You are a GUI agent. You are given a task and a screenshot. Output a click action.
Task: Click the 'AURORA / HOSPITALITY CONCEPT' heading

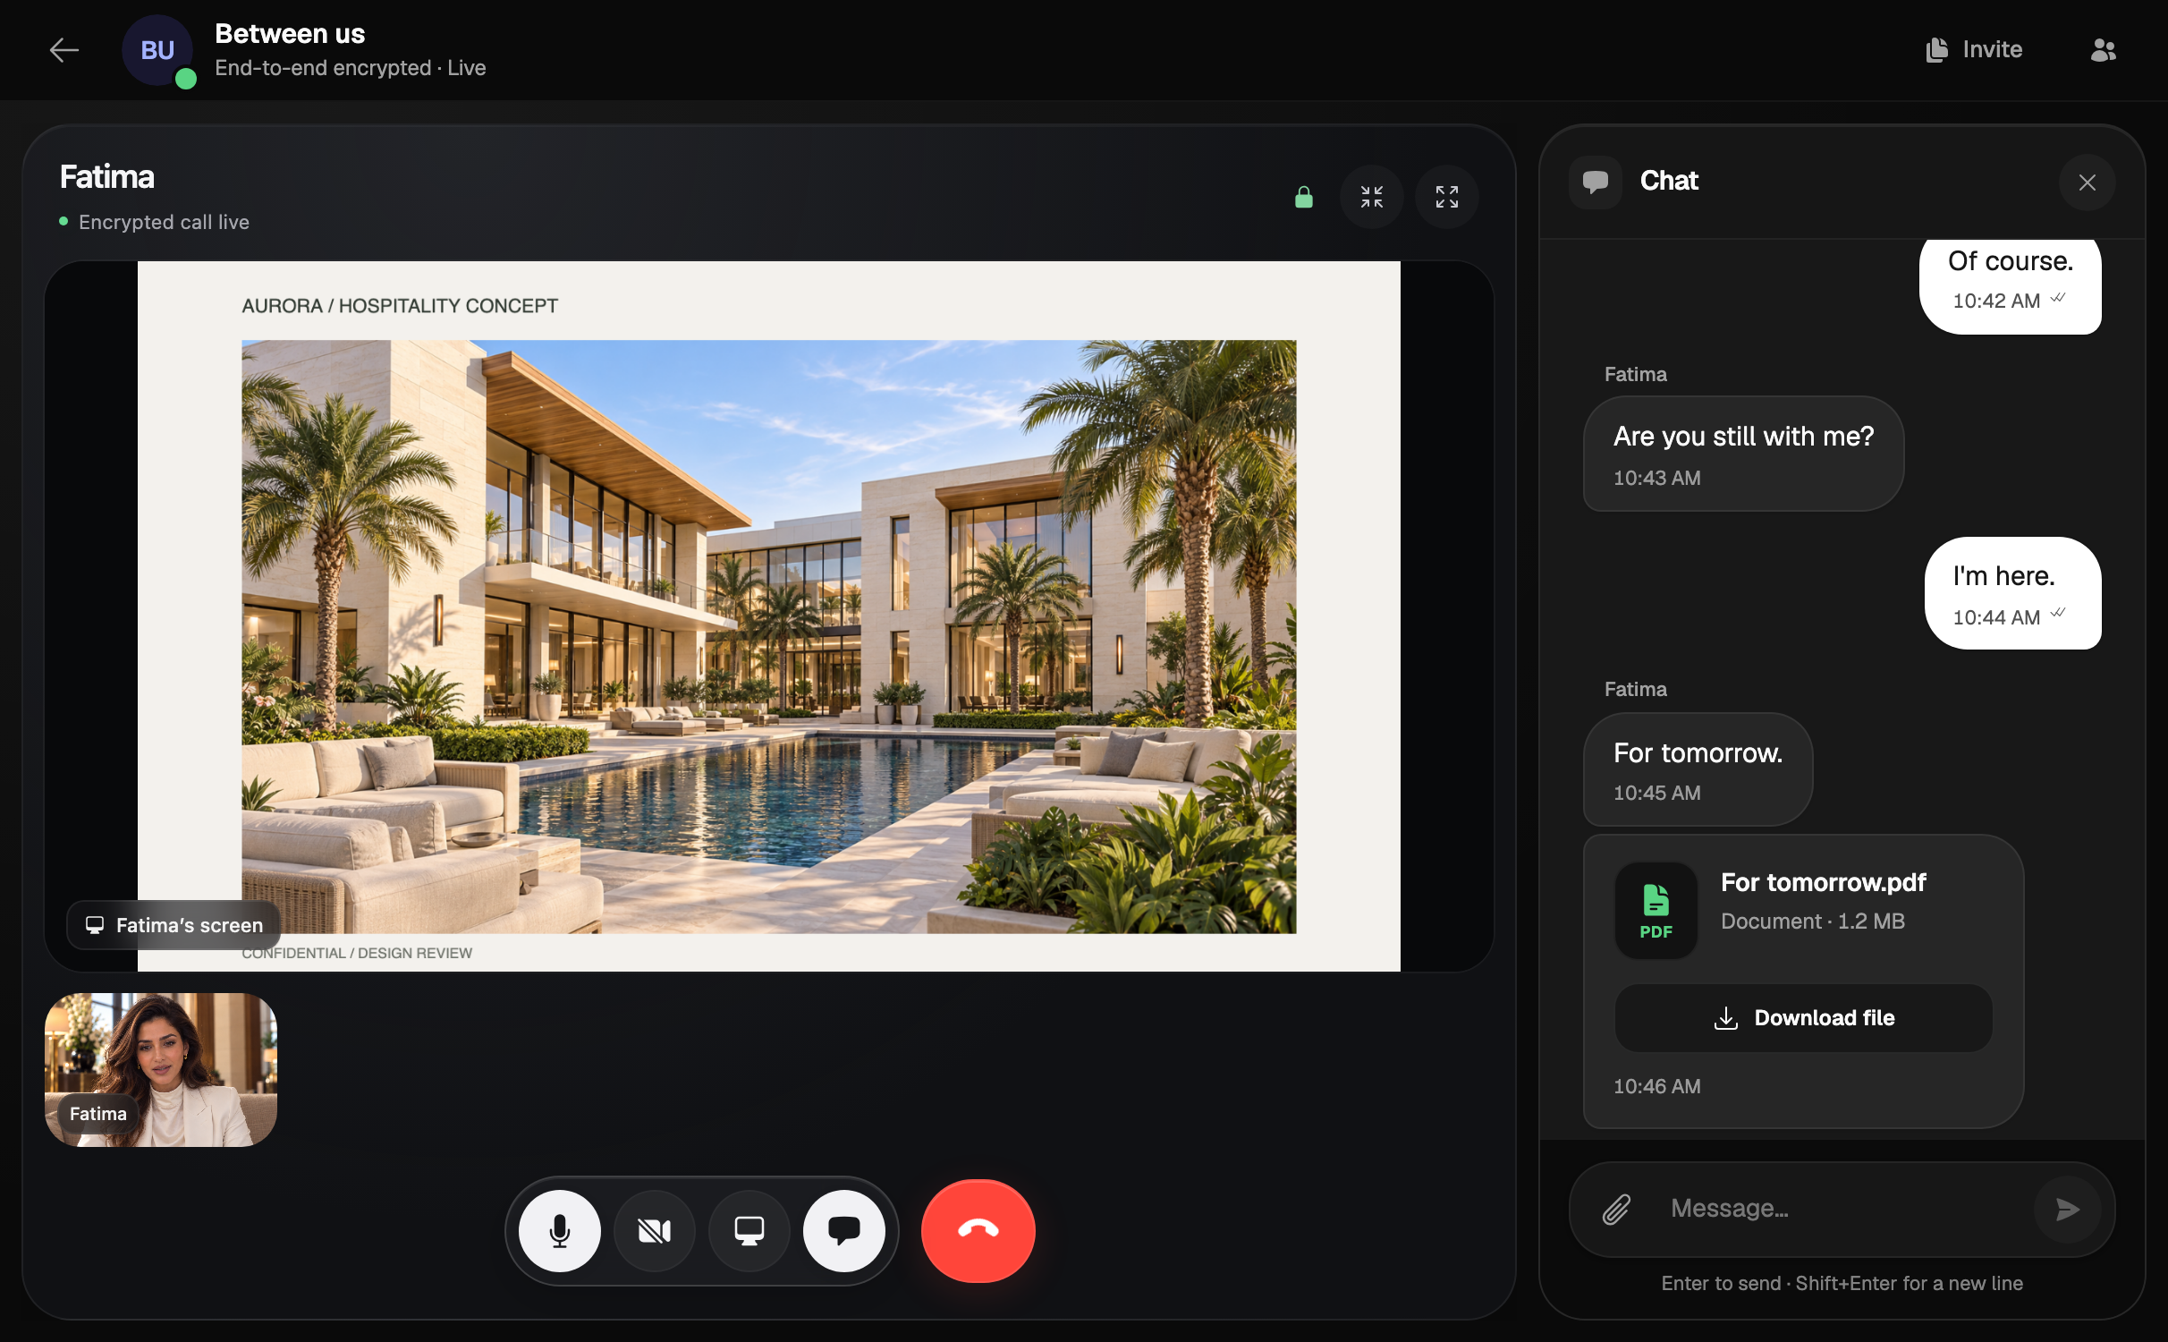point(400,306)
